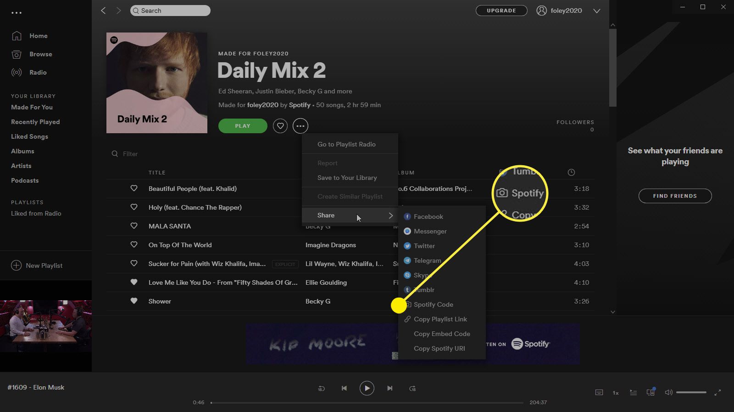Enter full screen with the expand icon
The width and height of the screenshot is (734, 412).
(717, 392)
